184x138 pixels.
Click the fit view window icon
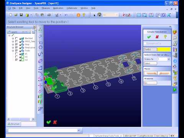(x=139, y=15)
